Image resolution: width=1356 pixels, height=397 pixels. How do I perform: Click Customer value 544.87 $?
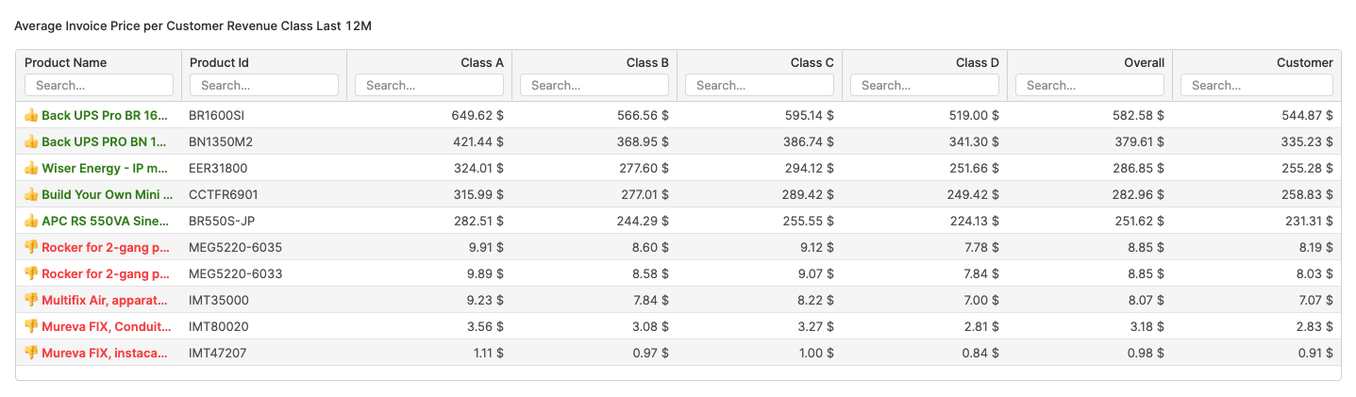coord(1307,115)
